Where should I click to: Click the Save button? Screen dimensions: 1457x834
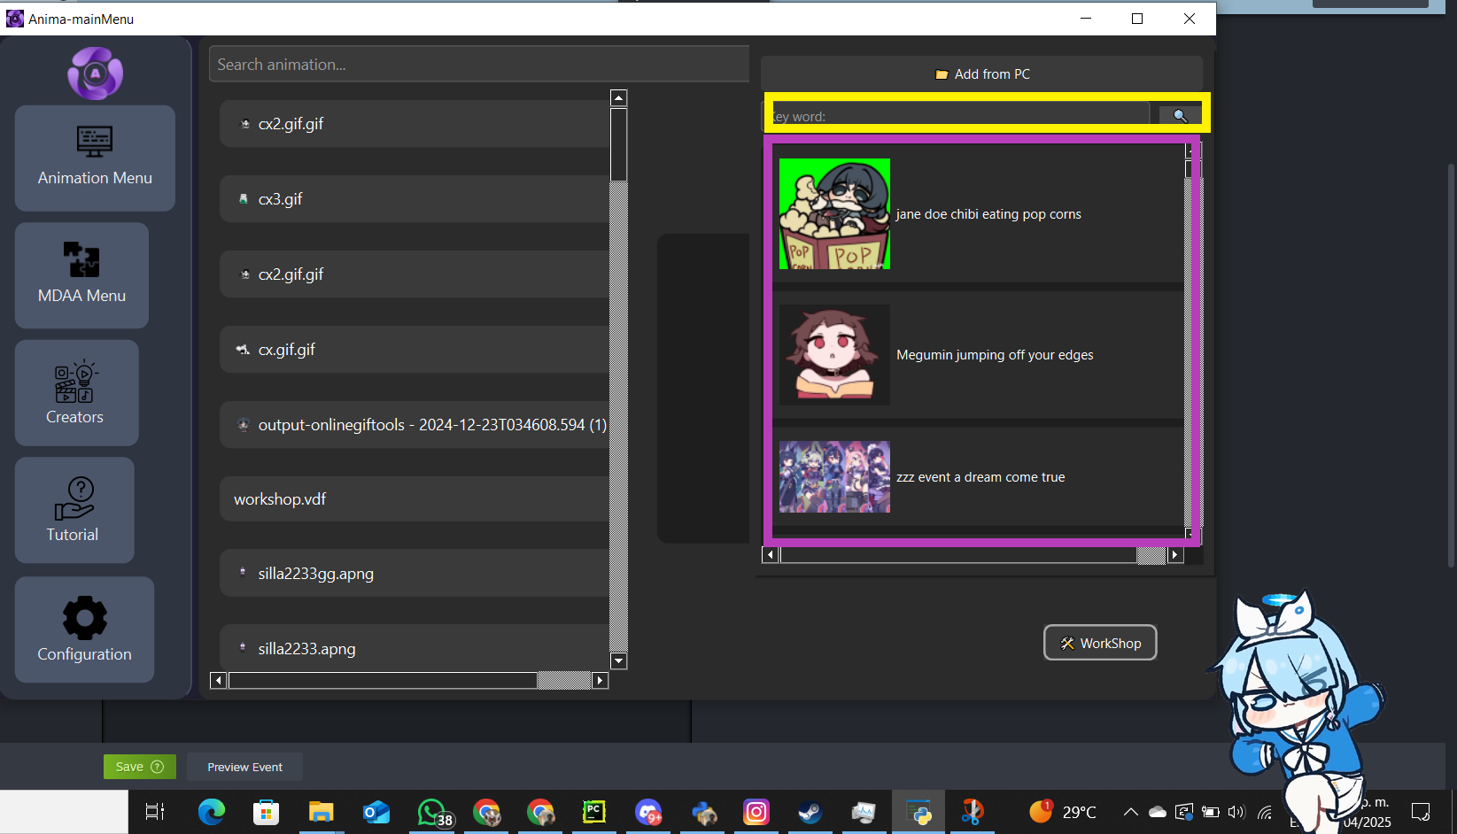128,766
